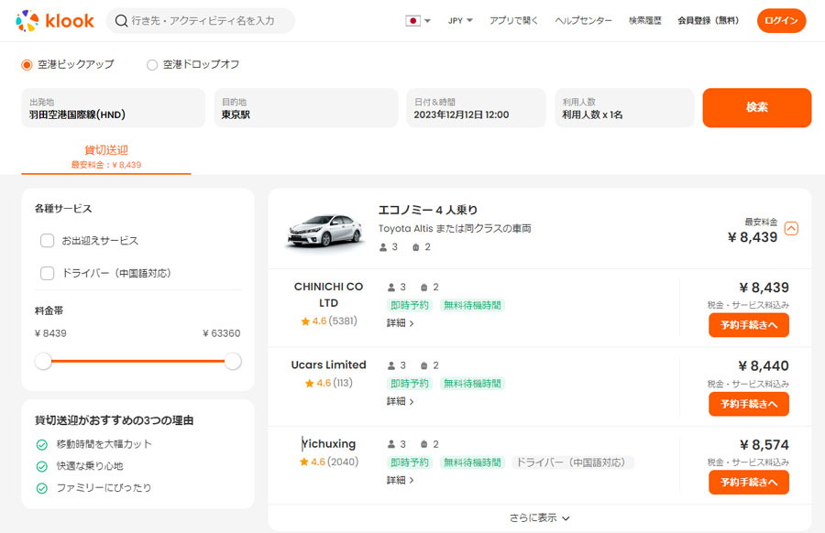
Task: Click luggage icon in Yichuxing row
Action: pyautogui.click(x=424, y=445)
